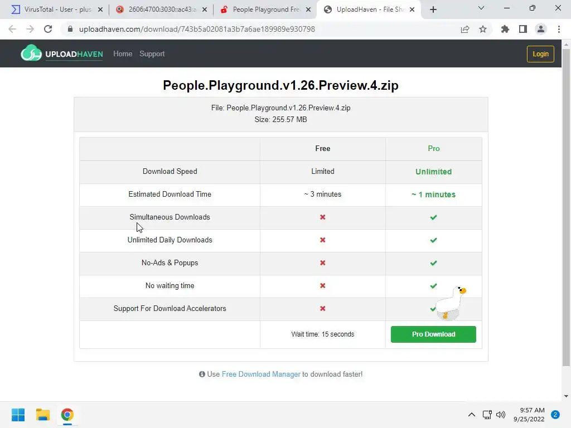
Task: Close the 2606:4700:3030 tab
Action: pyautogui.click(x=205, y=10)
